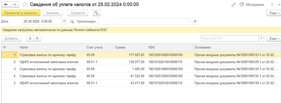The height and width of the screenshot is (103, 281).
Task: Select НДФЛ tax cell in row 5
Action: click(x=51, y=83)
